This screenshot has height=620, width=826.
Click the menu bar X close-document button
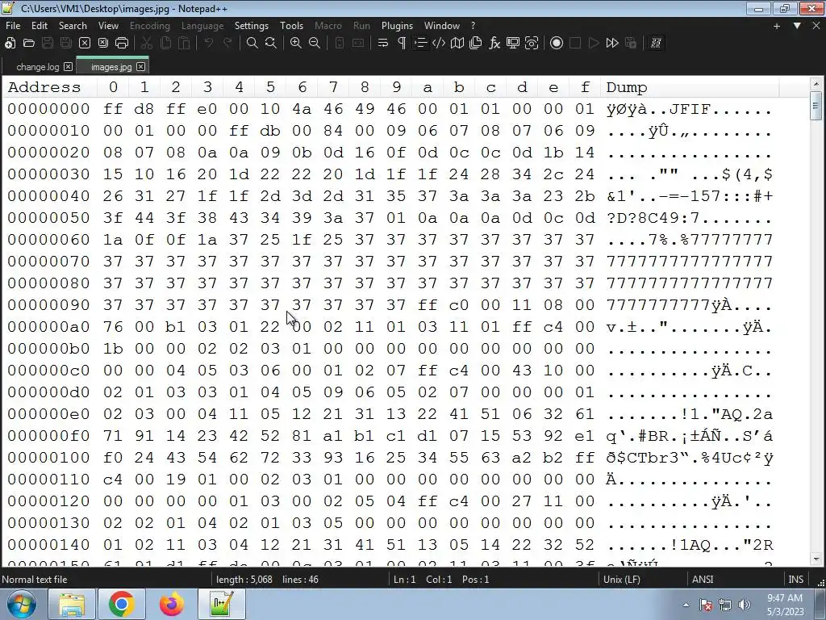pyautogui.click(x=816, y=25)
